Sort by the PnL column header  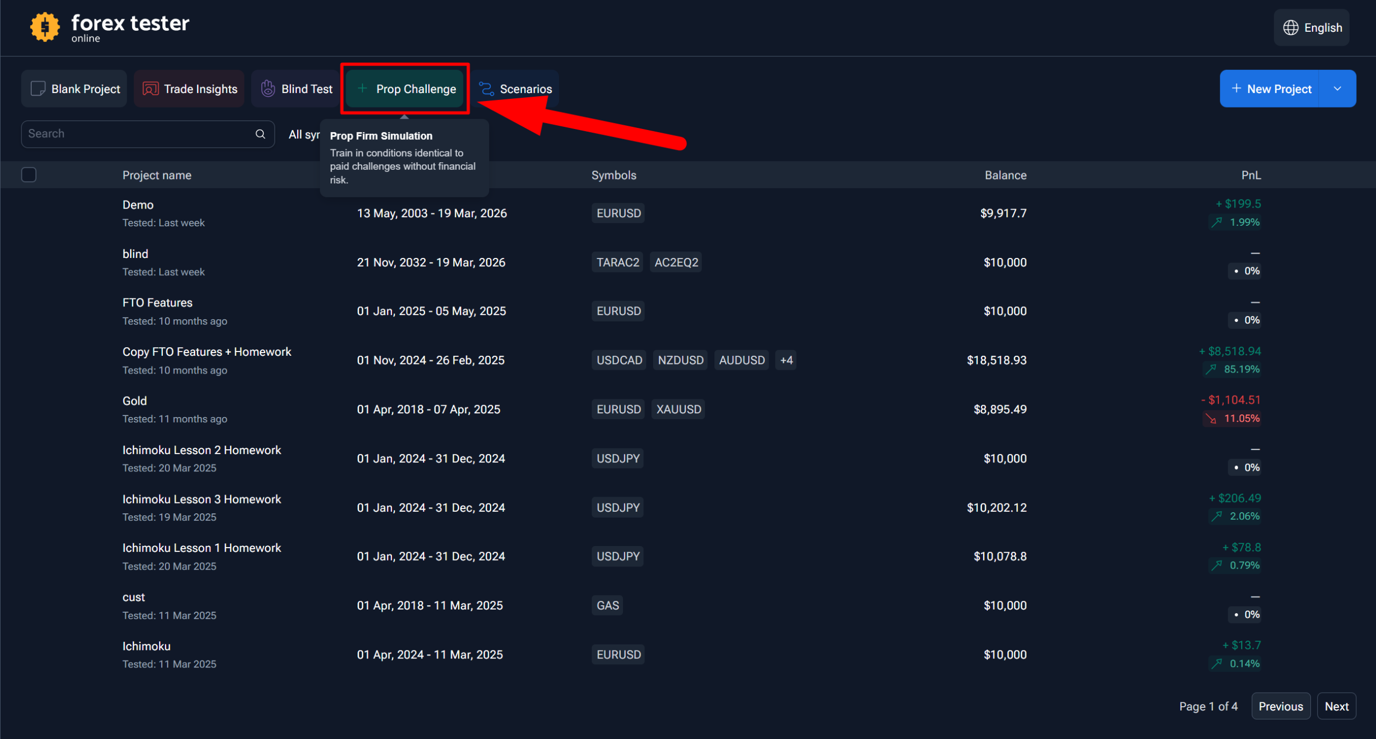(1251, 175)
